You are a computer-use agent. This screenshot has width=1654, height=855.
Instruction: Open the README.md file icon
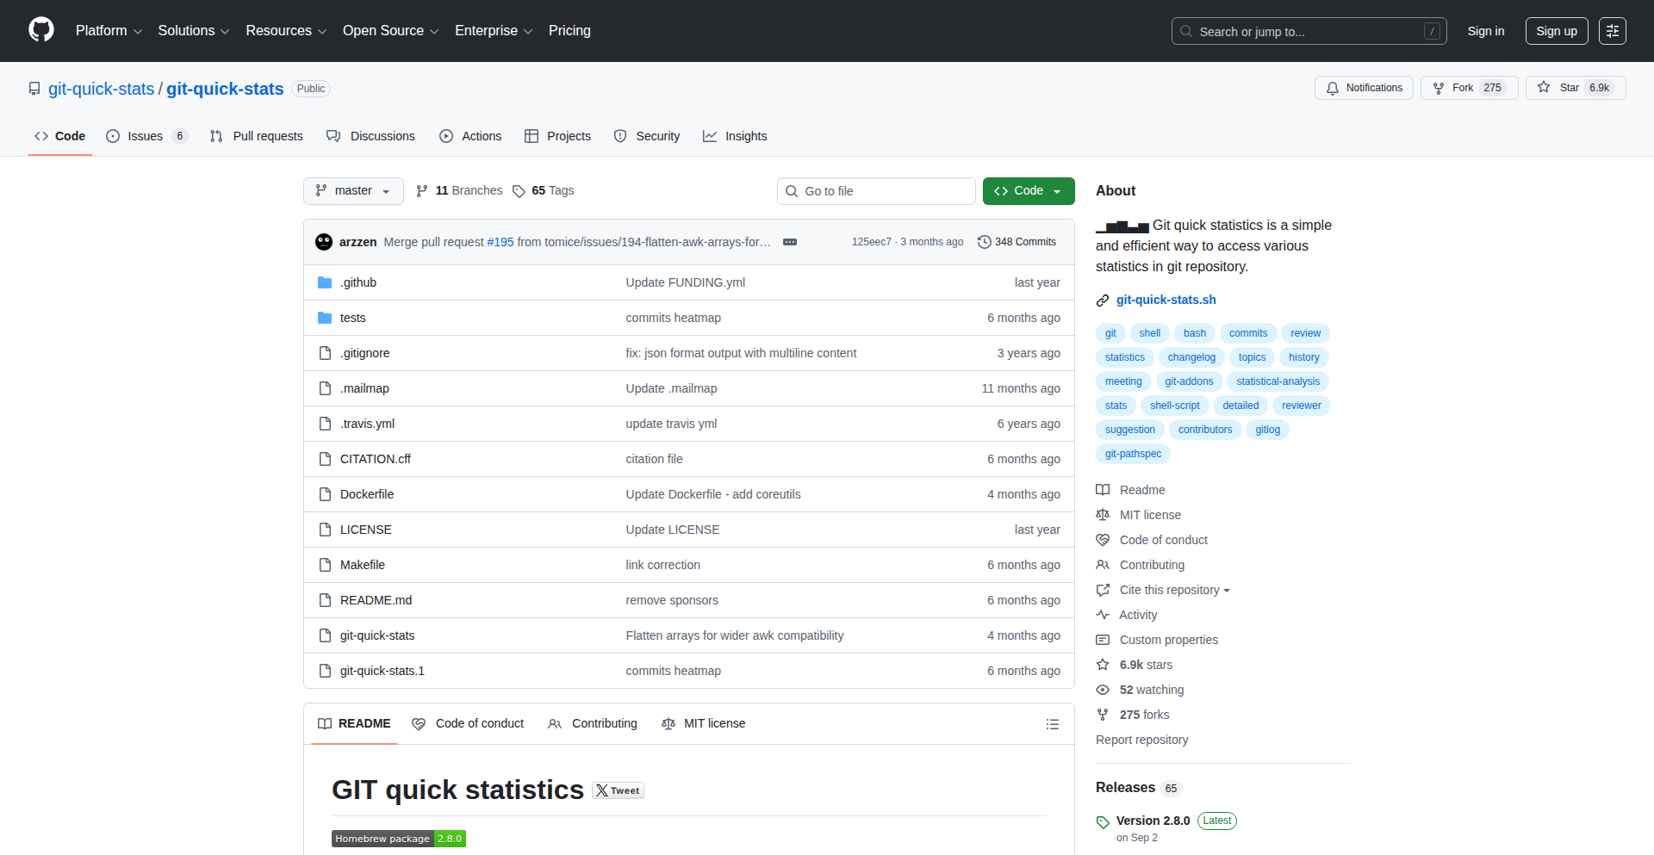[x=326, y=600]
